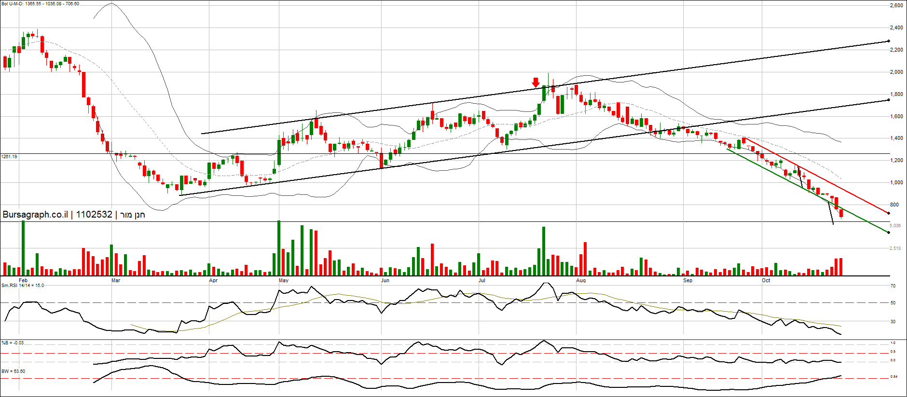Click the tall green volume bar in February
This screenshot has height=397, width=907.
[x=23, y=248]
